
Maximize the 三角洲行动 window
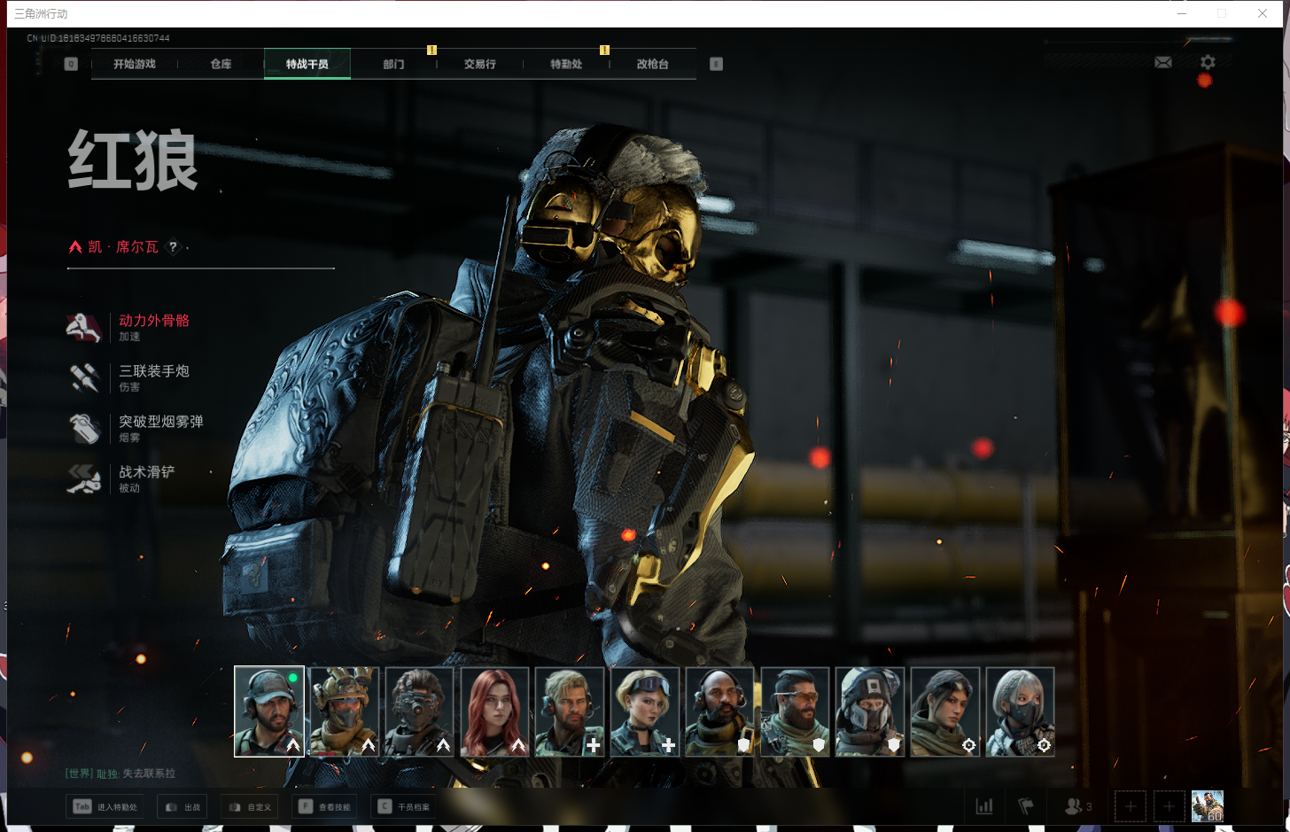(1222, 13)
